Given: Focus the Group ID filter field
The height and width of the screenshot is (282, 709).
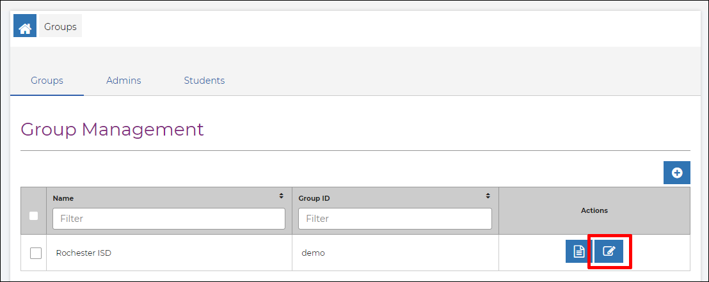Looking at the screenshot, I should pyautogui.click(x=395, y=219).
